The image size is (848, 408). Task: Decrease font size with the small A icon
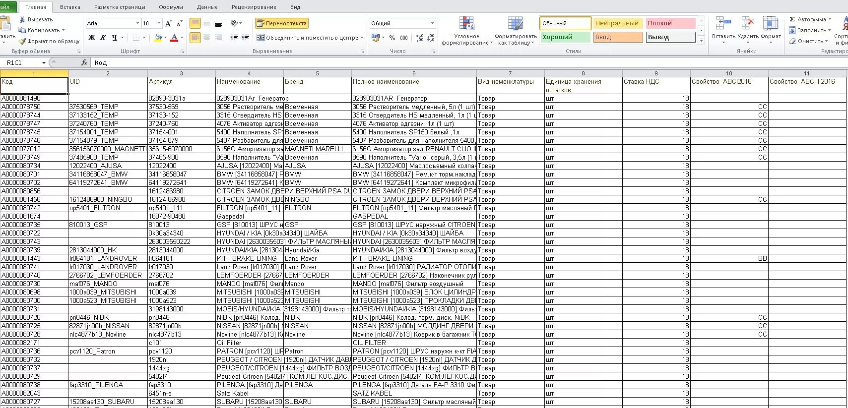point(179,23)
